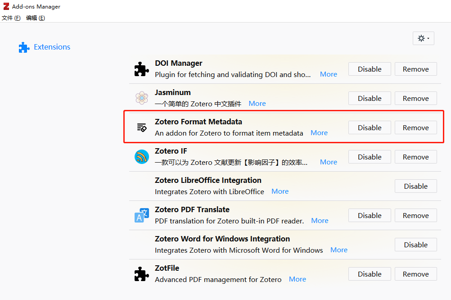Disable the DOI Manager add-on
The width and height of the screenshot is (451, 300).
(370, 69)
